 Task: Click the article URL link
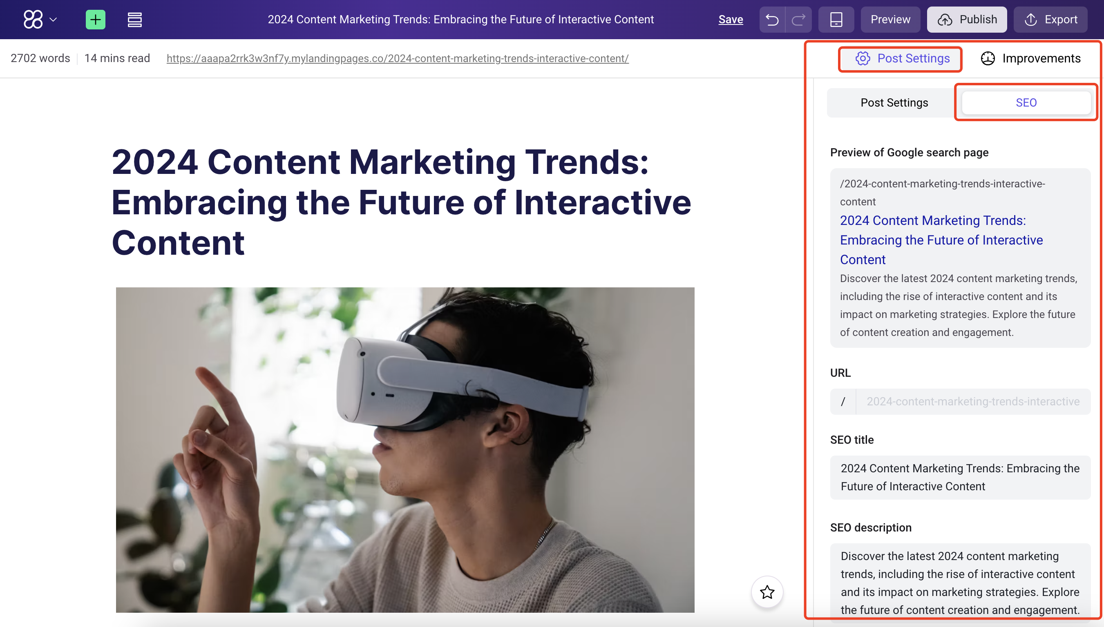[x=398, y=58]
